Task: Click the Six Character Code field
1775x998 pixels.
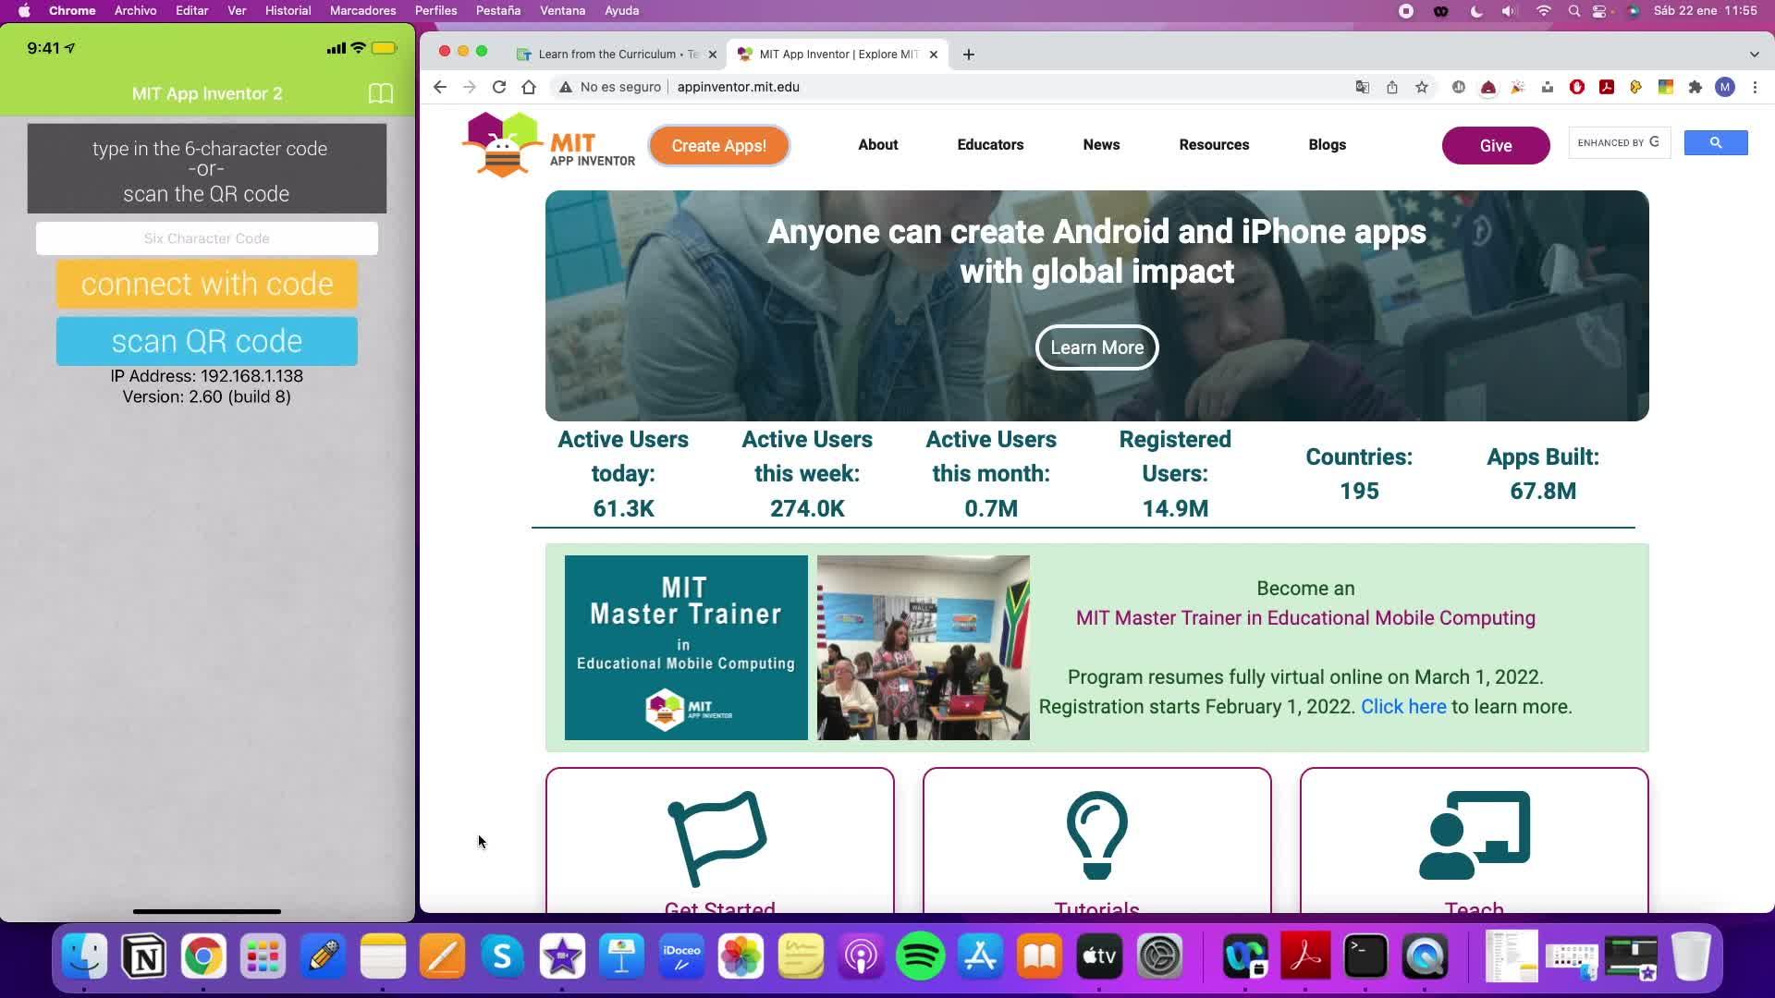Action: (x=206, y=238)
